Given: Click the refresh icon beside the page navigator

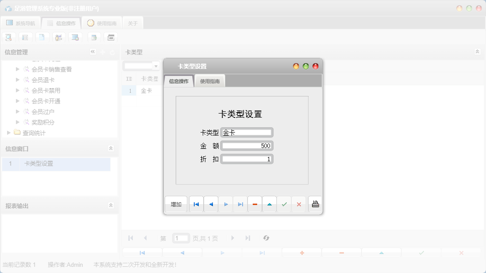Looking at the screenshot, I should click(266, 238).
